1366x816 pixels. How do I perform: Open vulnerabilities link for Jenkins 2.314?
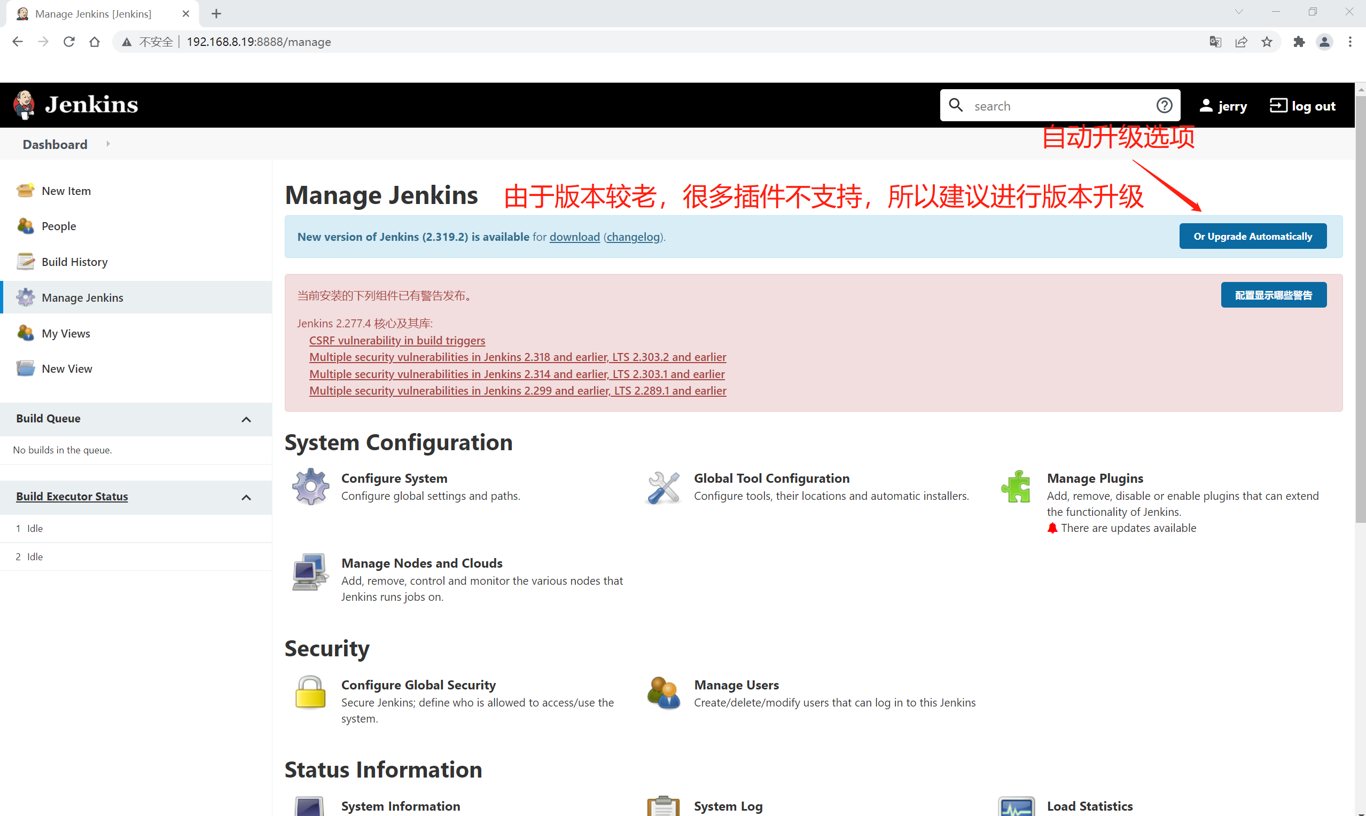tap(517, 374)
